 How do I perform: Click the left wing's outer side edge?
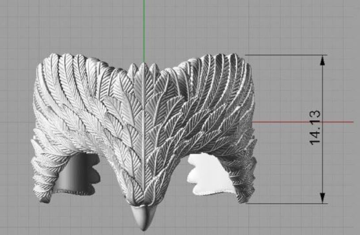[36, 111]
